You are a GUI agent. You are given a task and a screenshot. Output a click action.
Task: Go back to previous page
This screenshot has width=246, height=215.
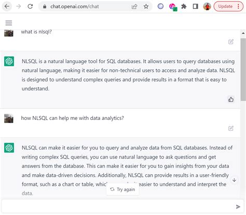point(7,6)
